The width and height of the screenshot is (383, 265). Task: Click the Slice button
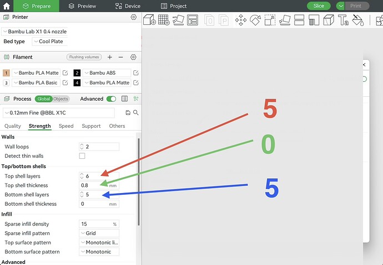tap(319, 6)
